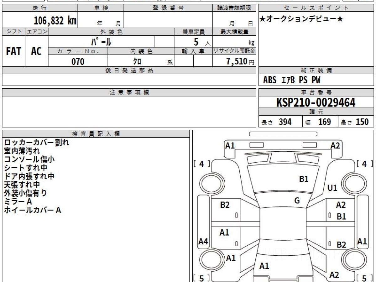Select the height value 高さ 150

tap(355, 122)
